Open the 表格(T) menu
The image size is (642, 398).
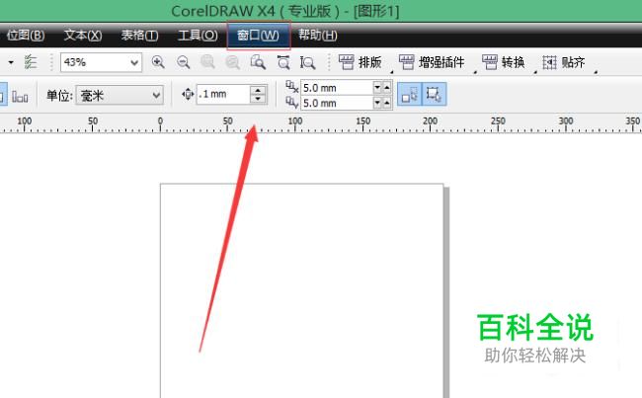[139, 36]
